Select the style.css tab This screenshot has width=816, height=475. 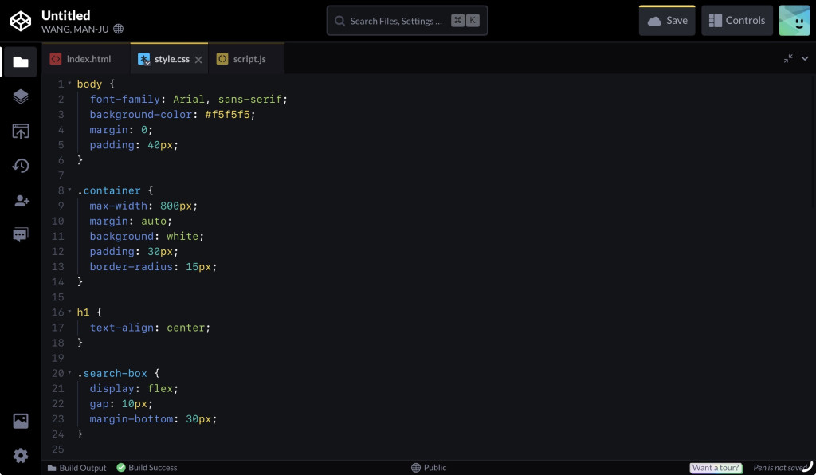(169, 59)
